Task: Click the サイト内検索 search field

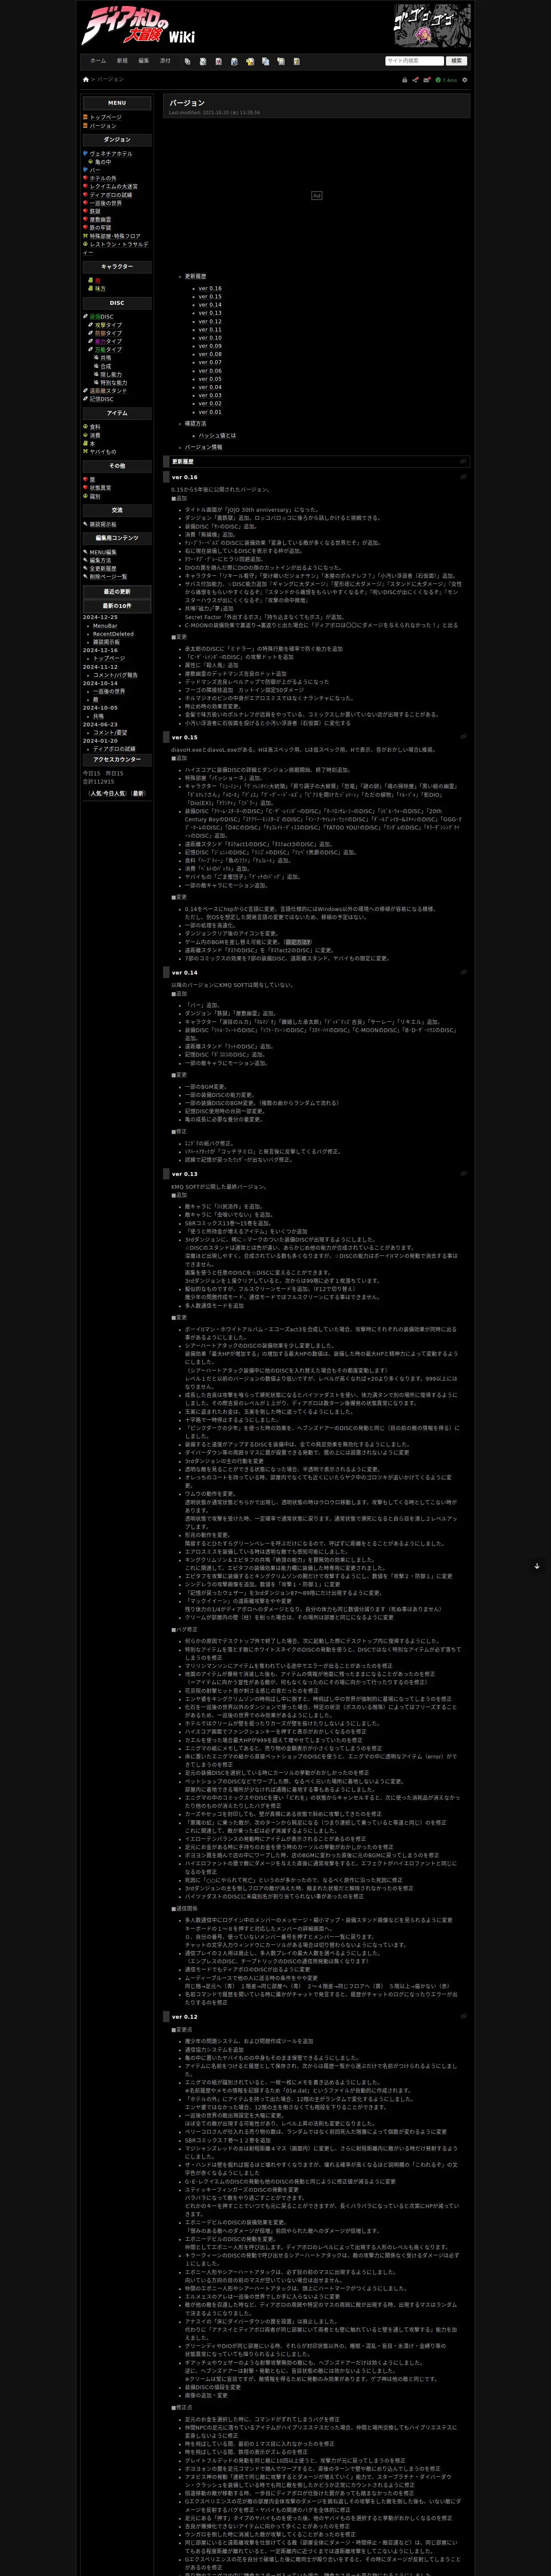Action: pyautogui.click(x=414, y=61)
